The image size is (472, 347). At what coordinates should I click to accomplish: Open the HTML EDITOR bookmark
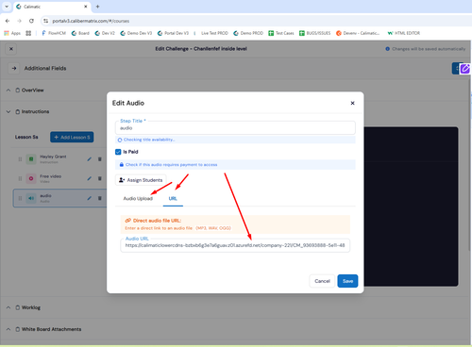404,33
